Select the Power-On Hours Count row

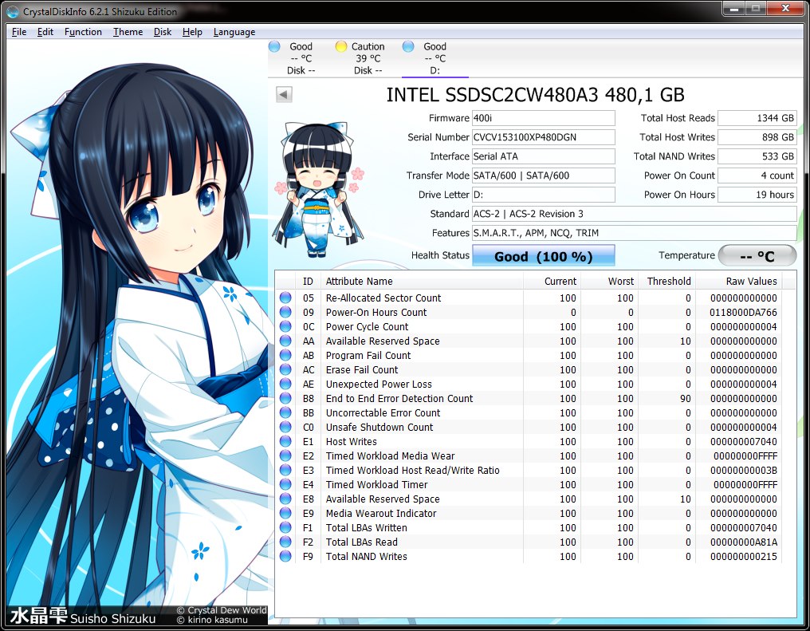376,313
